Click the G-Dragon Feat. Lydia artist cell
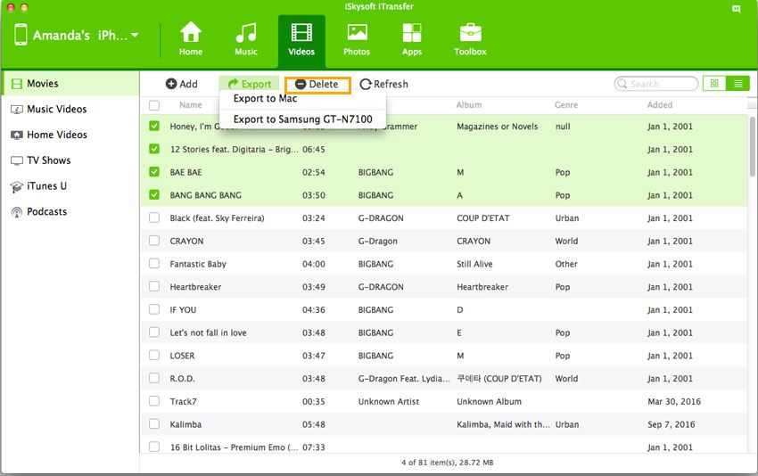The height and width of the screenshot is (476, 758). (x=404, y=378)
